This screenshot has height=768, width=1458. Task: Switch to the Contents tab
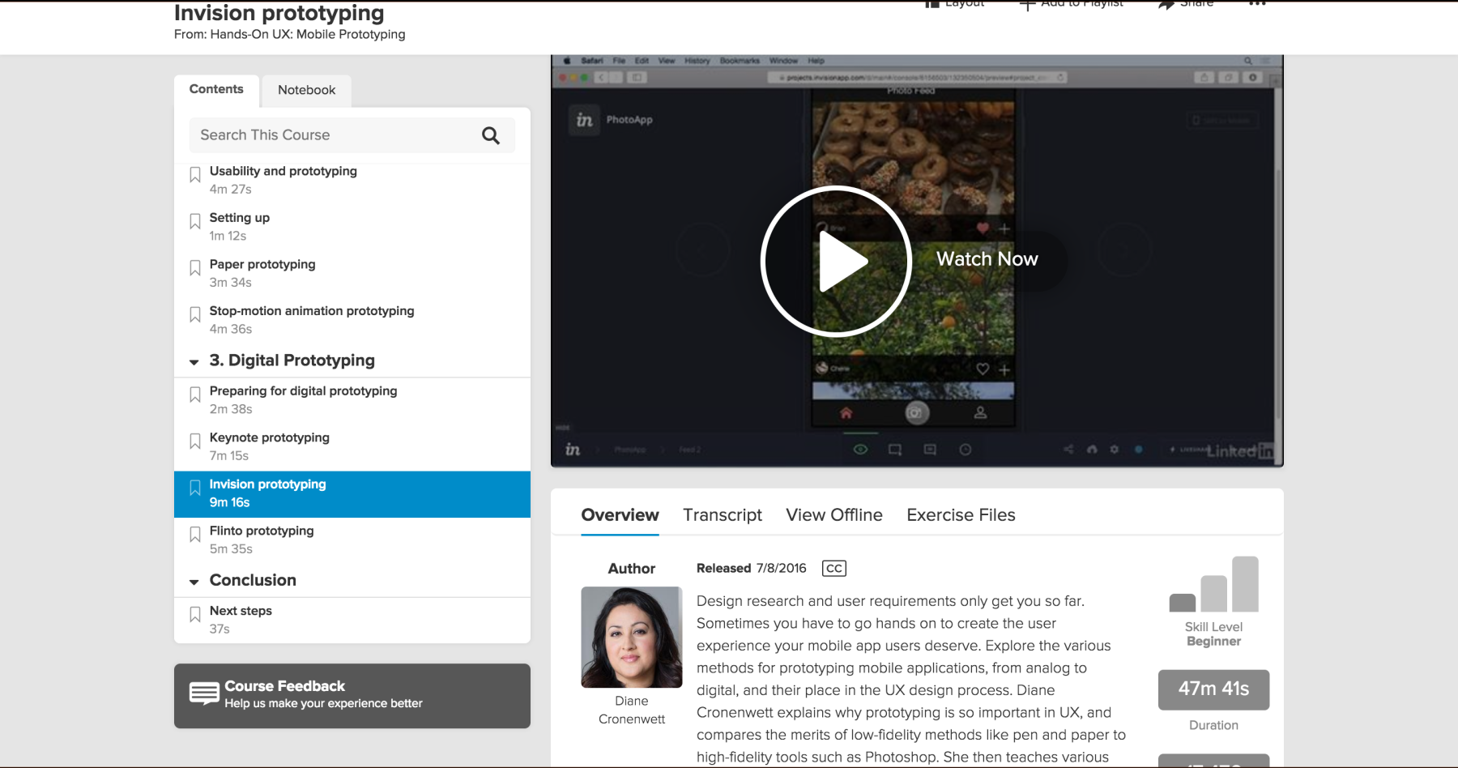(x=216, y=90)
